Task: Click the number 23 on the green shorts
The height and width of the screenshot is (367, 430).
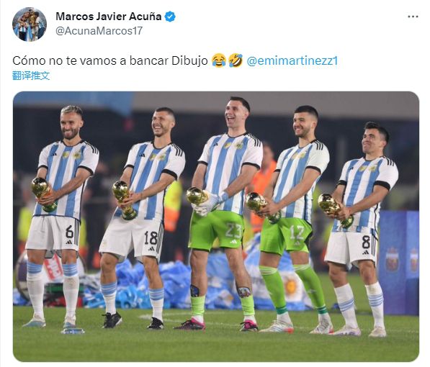Action: pyautogui.click(x=233, y=230)
